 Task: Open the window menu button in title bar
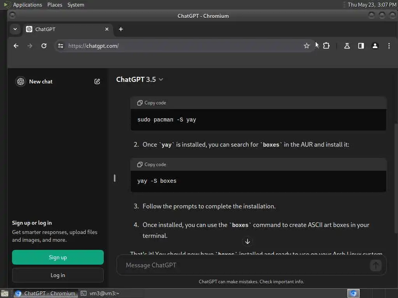pyautogui.click(x=12, y=16)
